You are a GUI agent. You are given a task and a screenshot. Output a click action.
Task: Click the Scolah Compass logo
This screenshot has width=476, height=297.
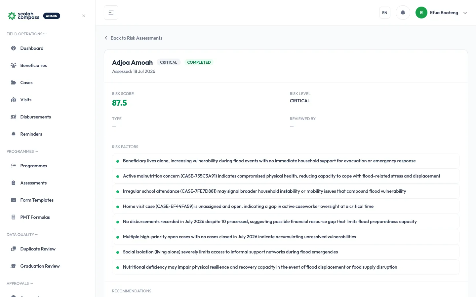click(24, 16)
